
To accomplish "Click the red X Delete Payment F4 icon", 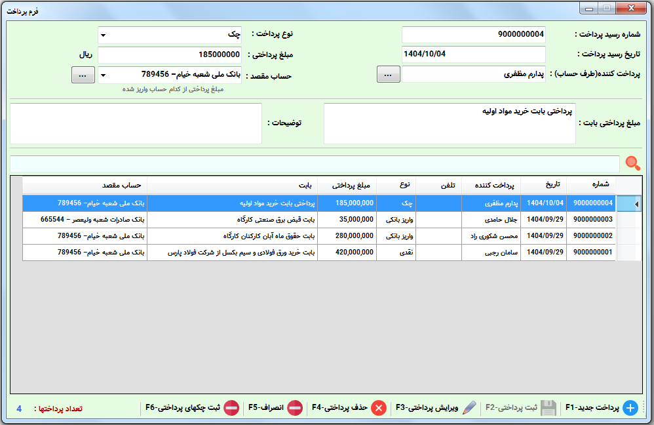I will [x=379, y=408].
